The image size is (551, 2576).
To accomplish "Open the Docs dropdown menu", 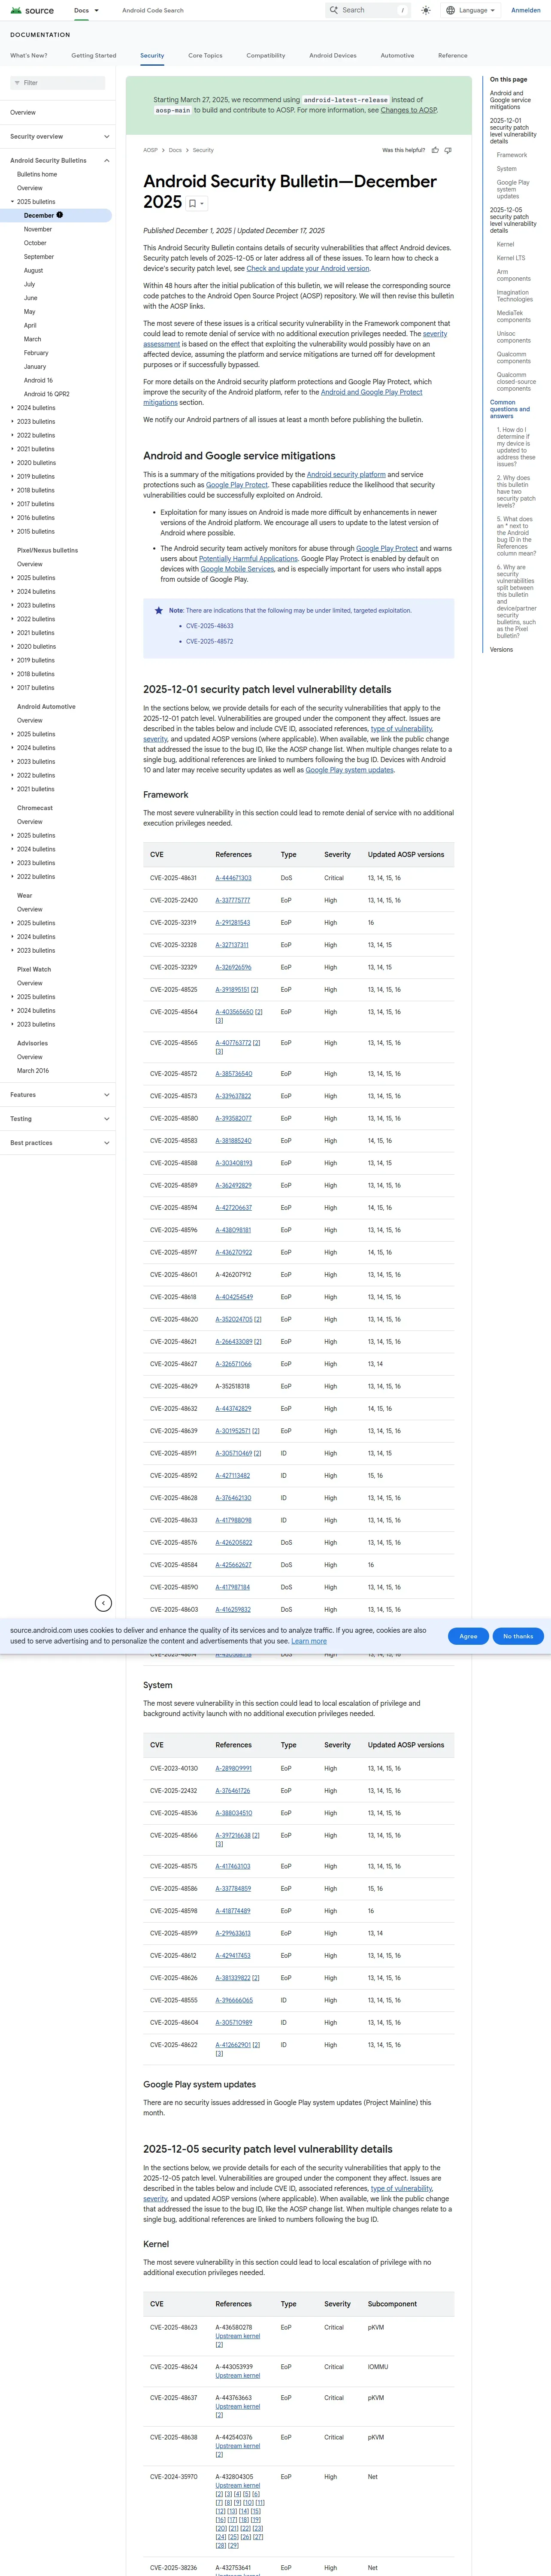I will (x=86, y=10).
